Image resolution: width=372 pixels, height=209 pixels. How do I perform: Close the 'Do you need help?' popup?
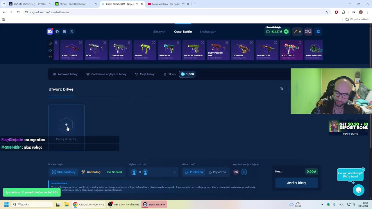(x=363, y=170)
